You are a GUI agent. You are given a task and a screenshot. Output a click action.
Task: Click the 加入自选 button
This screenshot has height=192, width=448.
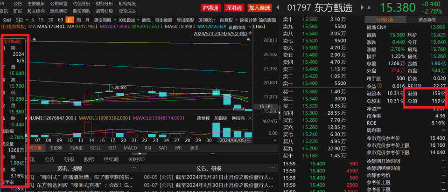click(259, 8)
